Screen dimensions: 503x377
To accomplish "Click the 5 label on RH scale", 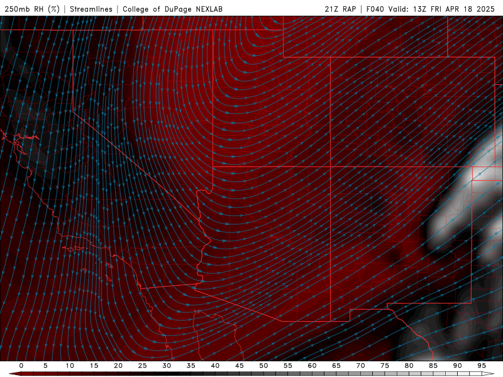I will (x=45, y=366).
